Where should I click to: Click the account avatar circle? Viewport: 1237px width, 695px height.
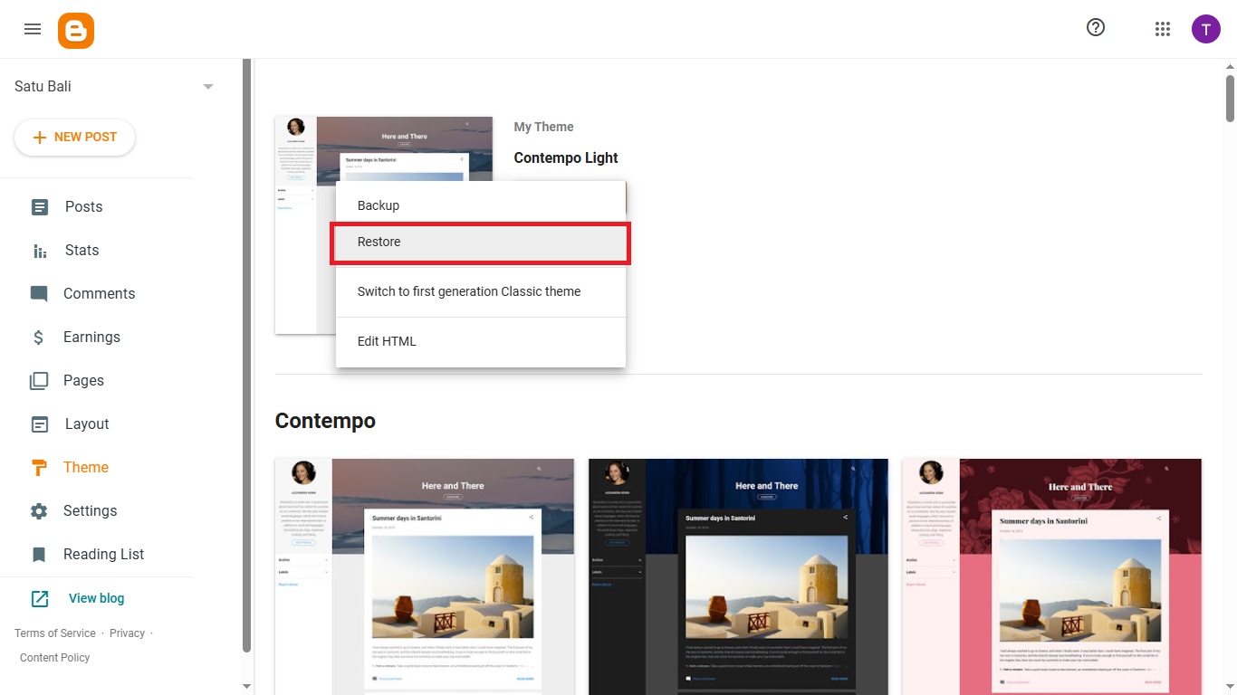tap(1206, 28)
